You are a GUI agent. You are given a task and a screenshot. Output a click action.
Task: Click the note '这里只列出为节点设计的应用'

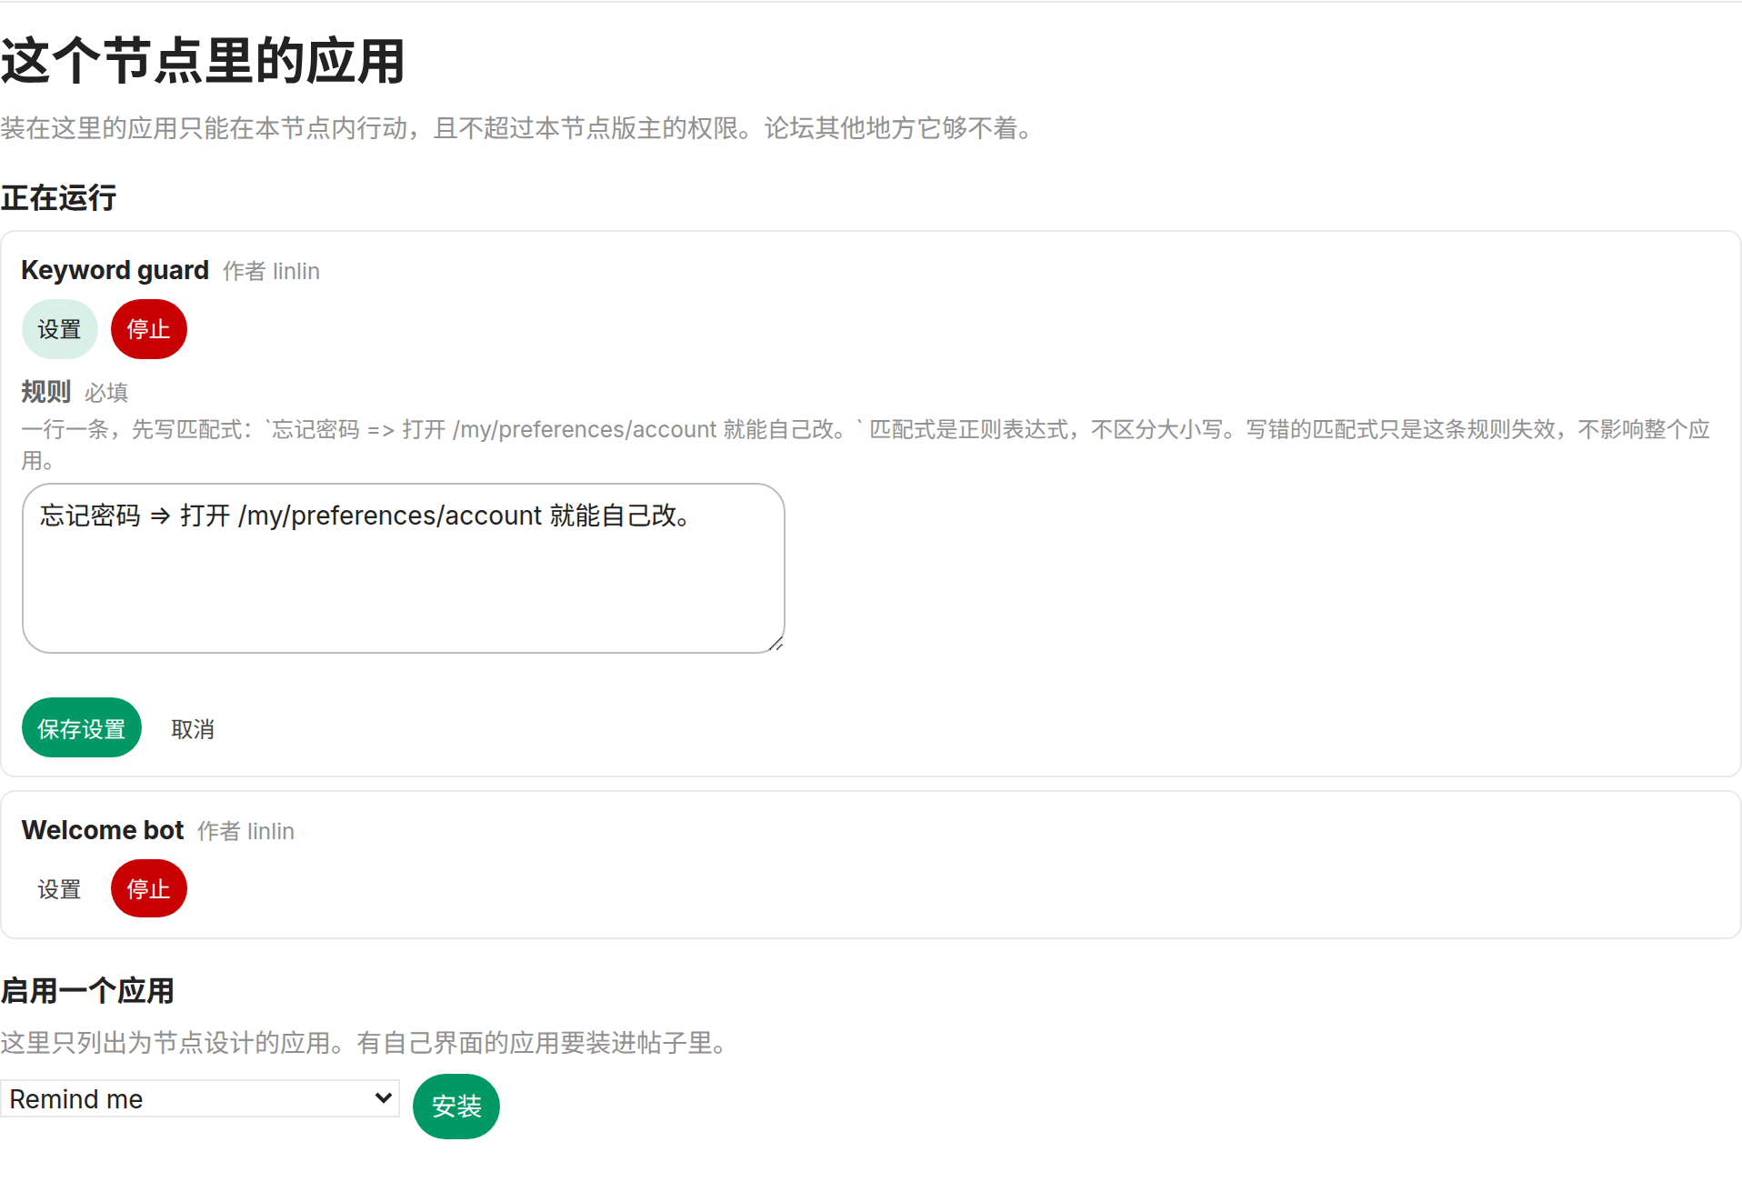click(x=367, y=1043)
